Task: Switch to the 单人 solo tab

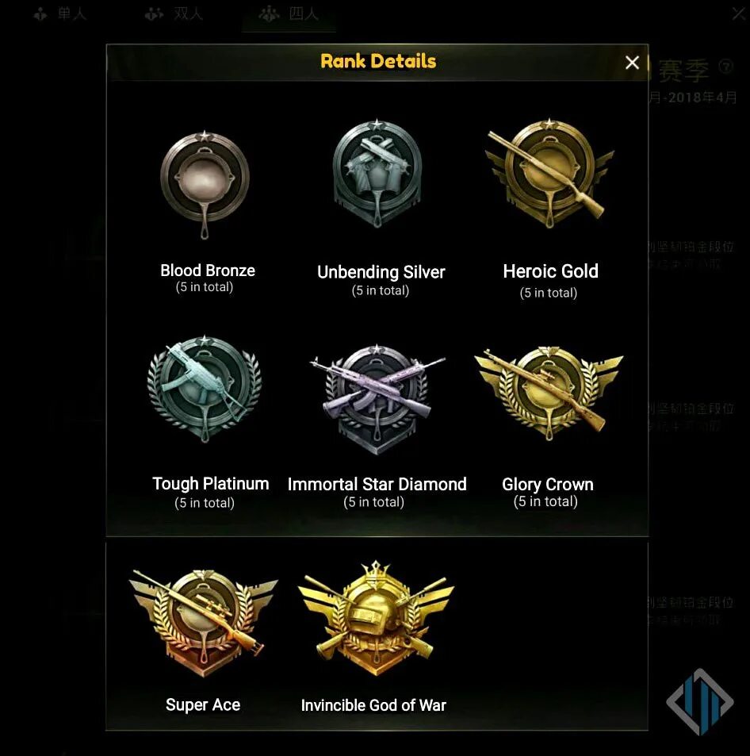Action: (60, 14)
